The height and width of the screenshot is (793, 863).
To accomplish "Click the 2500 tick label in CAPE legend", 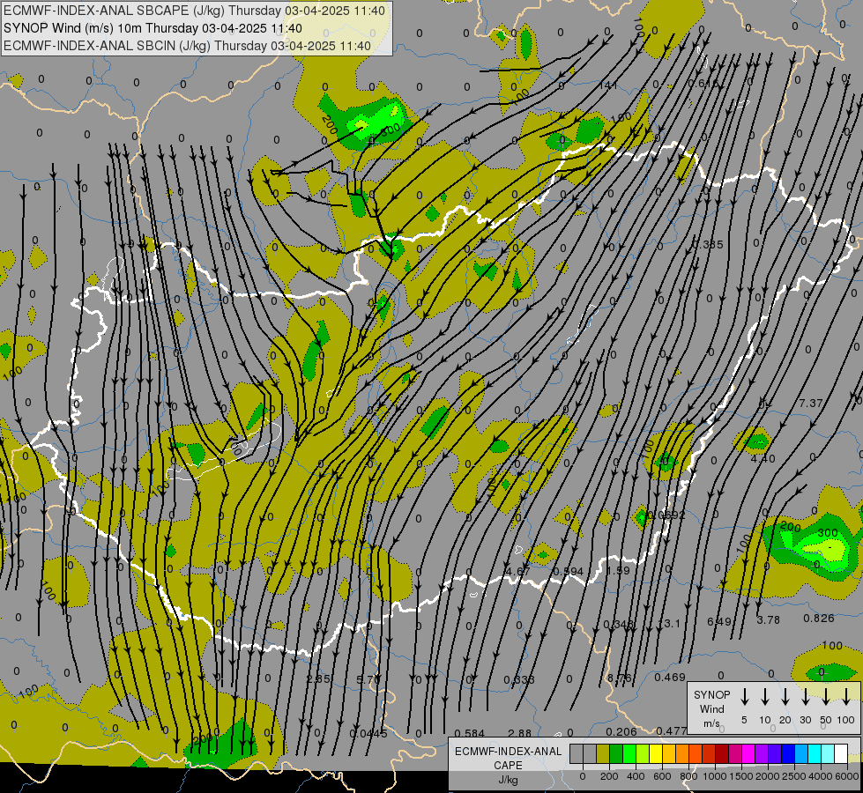I will pyautogui.click(x=793, y=776).
